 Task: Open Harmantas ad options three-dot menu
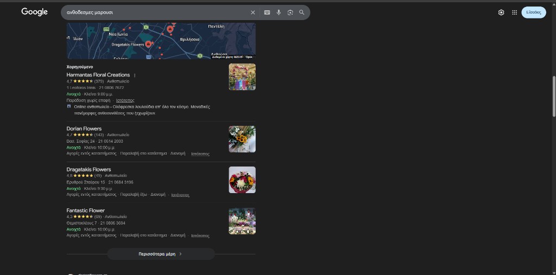point(135,75)
